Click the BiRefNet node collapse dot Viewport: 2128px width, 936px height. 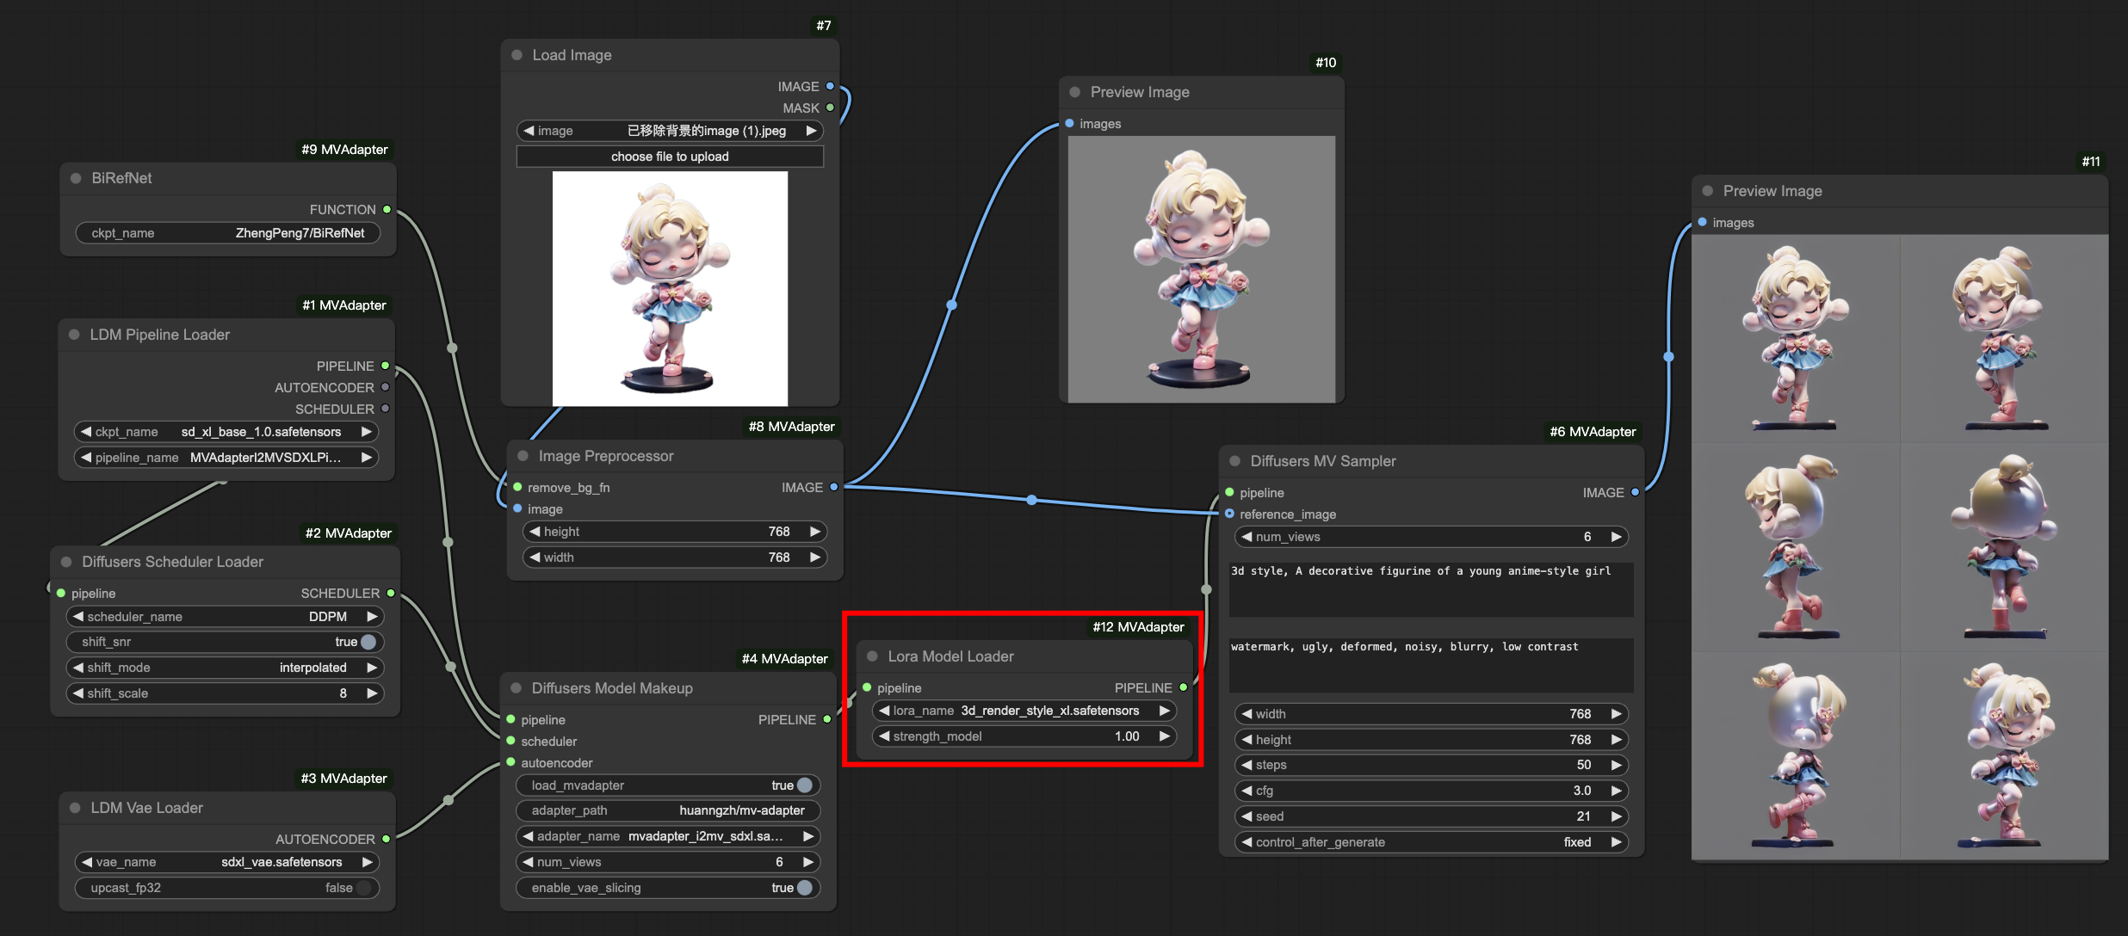tap(76, 178)
